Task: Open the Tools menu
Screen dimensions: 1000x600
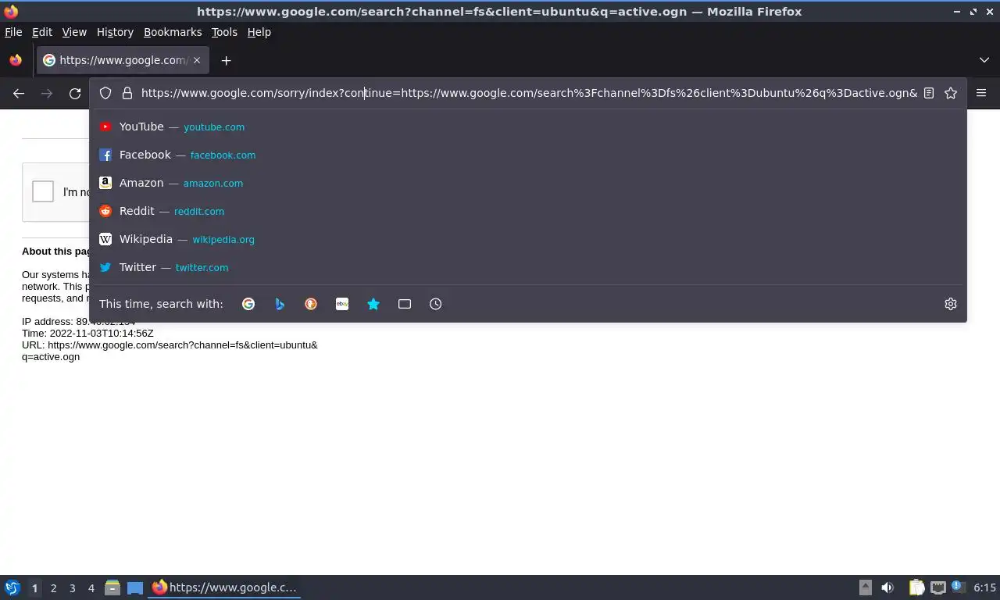Action: tap(224, 32)
